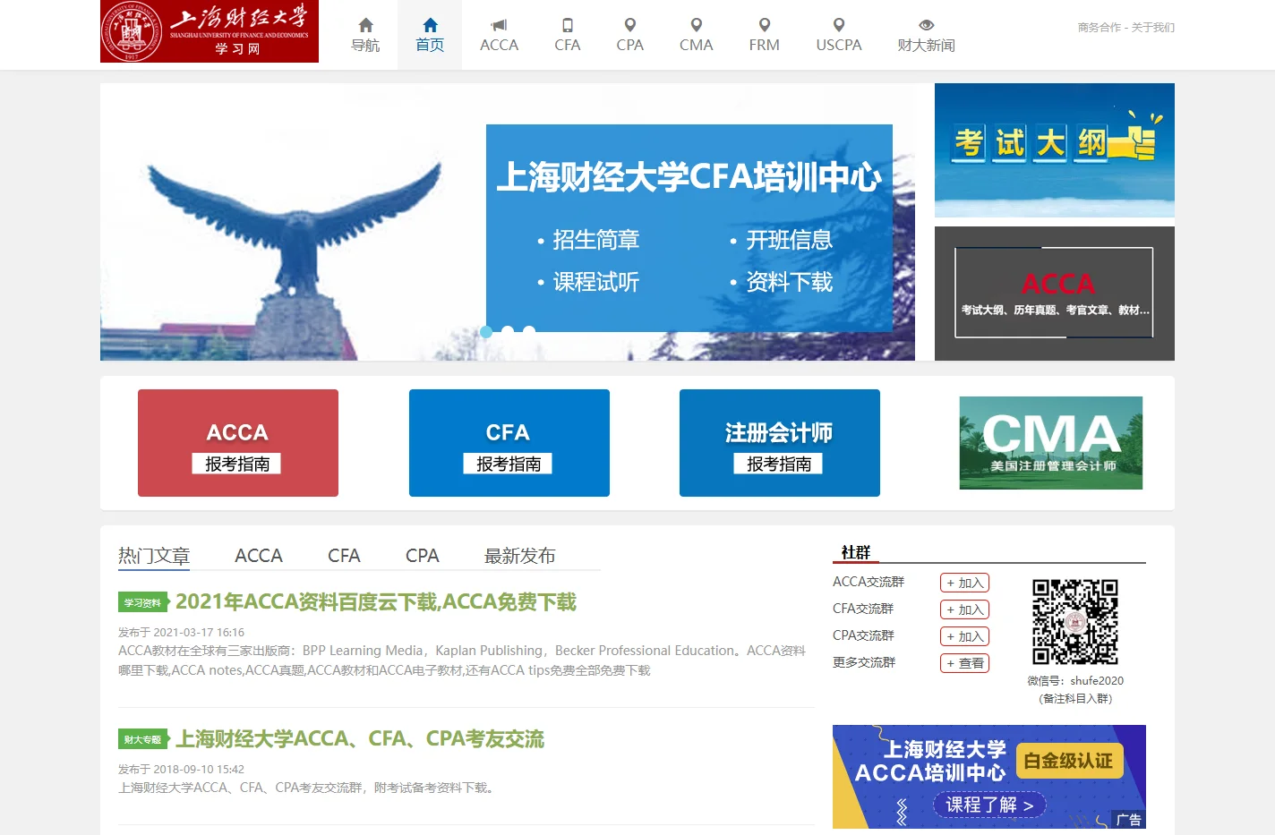The width and height of the screenshot is (1275, 835).
Task: Click 加入 next to CFA交流群
Action: click(x=964, y=609)
